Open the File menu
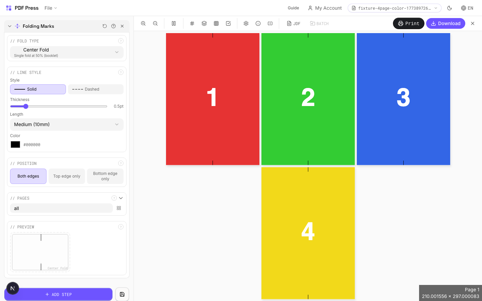482x301 pixels. 50,8
